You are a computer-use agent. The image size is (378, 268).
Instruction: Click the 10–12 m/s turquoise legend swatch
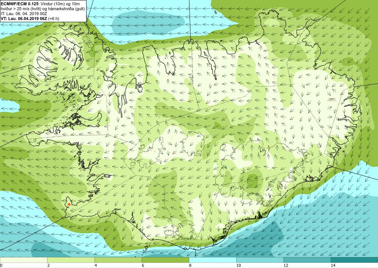(x=260, y=260)
